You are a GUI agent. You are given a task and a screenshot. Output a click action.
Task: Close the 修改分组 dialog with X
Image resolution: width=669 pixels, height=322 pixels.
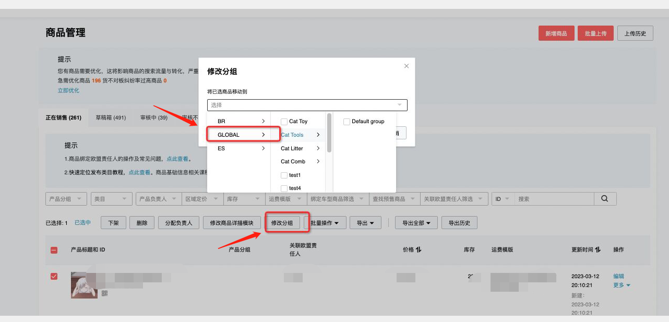pos(407,66)
